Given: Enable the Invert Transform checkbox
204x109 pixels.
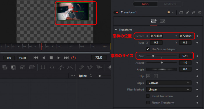Looking at the screenshot, I should (148, 96).
